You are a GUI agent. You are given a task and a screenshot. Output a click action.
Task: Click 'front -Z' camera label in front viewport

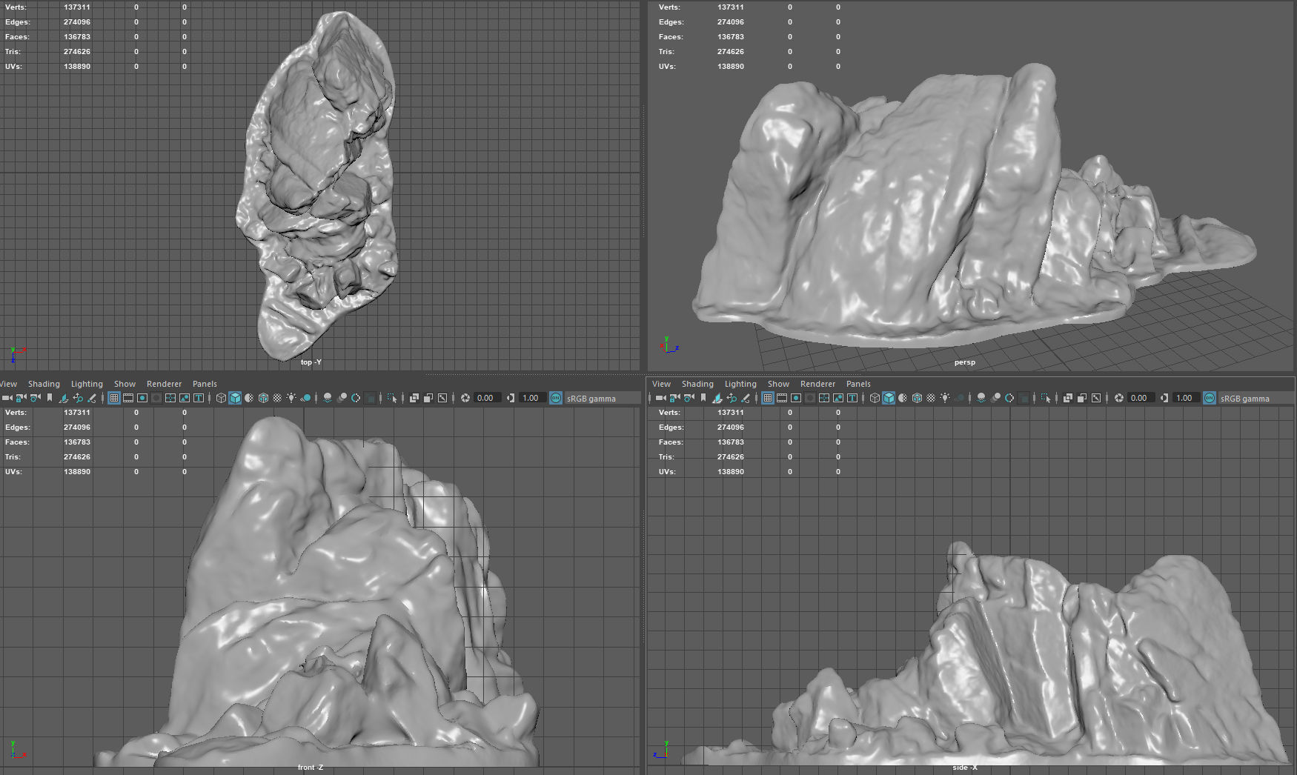pos(311,768)
